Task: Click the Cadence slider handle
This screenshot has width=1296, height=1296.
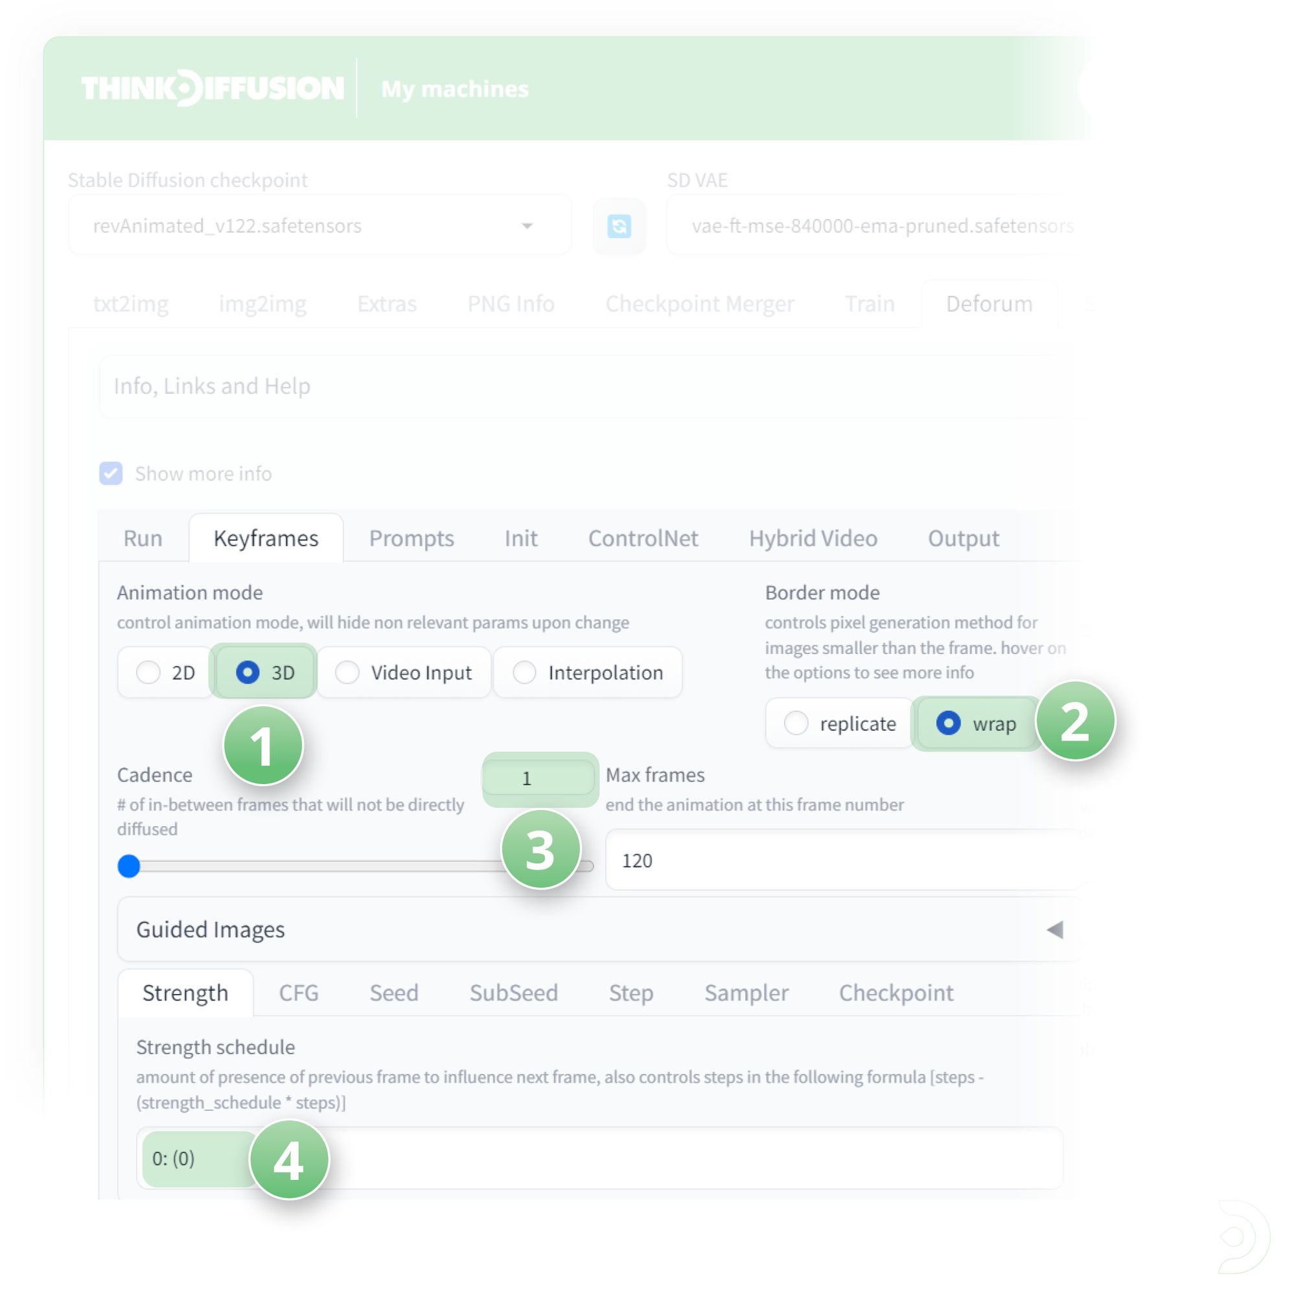Action: [x=129, y=866]
